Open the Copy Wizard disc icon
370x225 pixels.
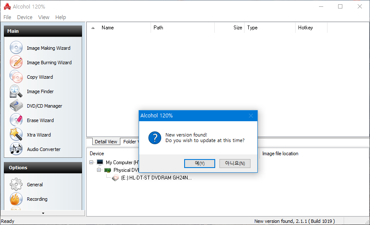coord(16,77)
